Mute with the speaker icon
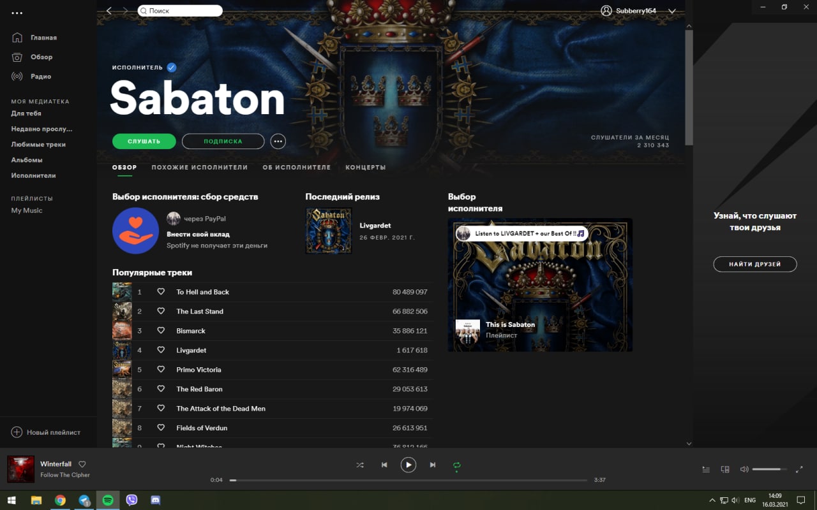817x510 pixels. pos(744,469)
